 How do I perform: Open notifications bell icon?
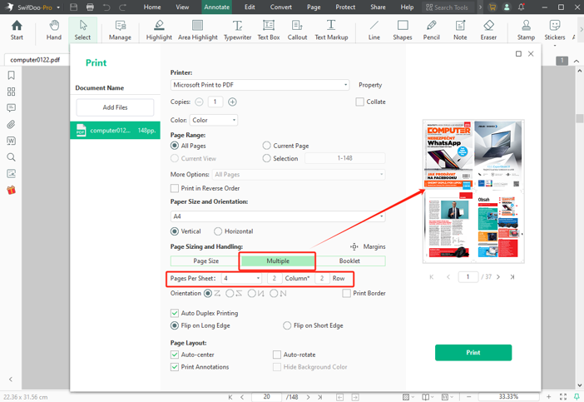pos(522,7)
